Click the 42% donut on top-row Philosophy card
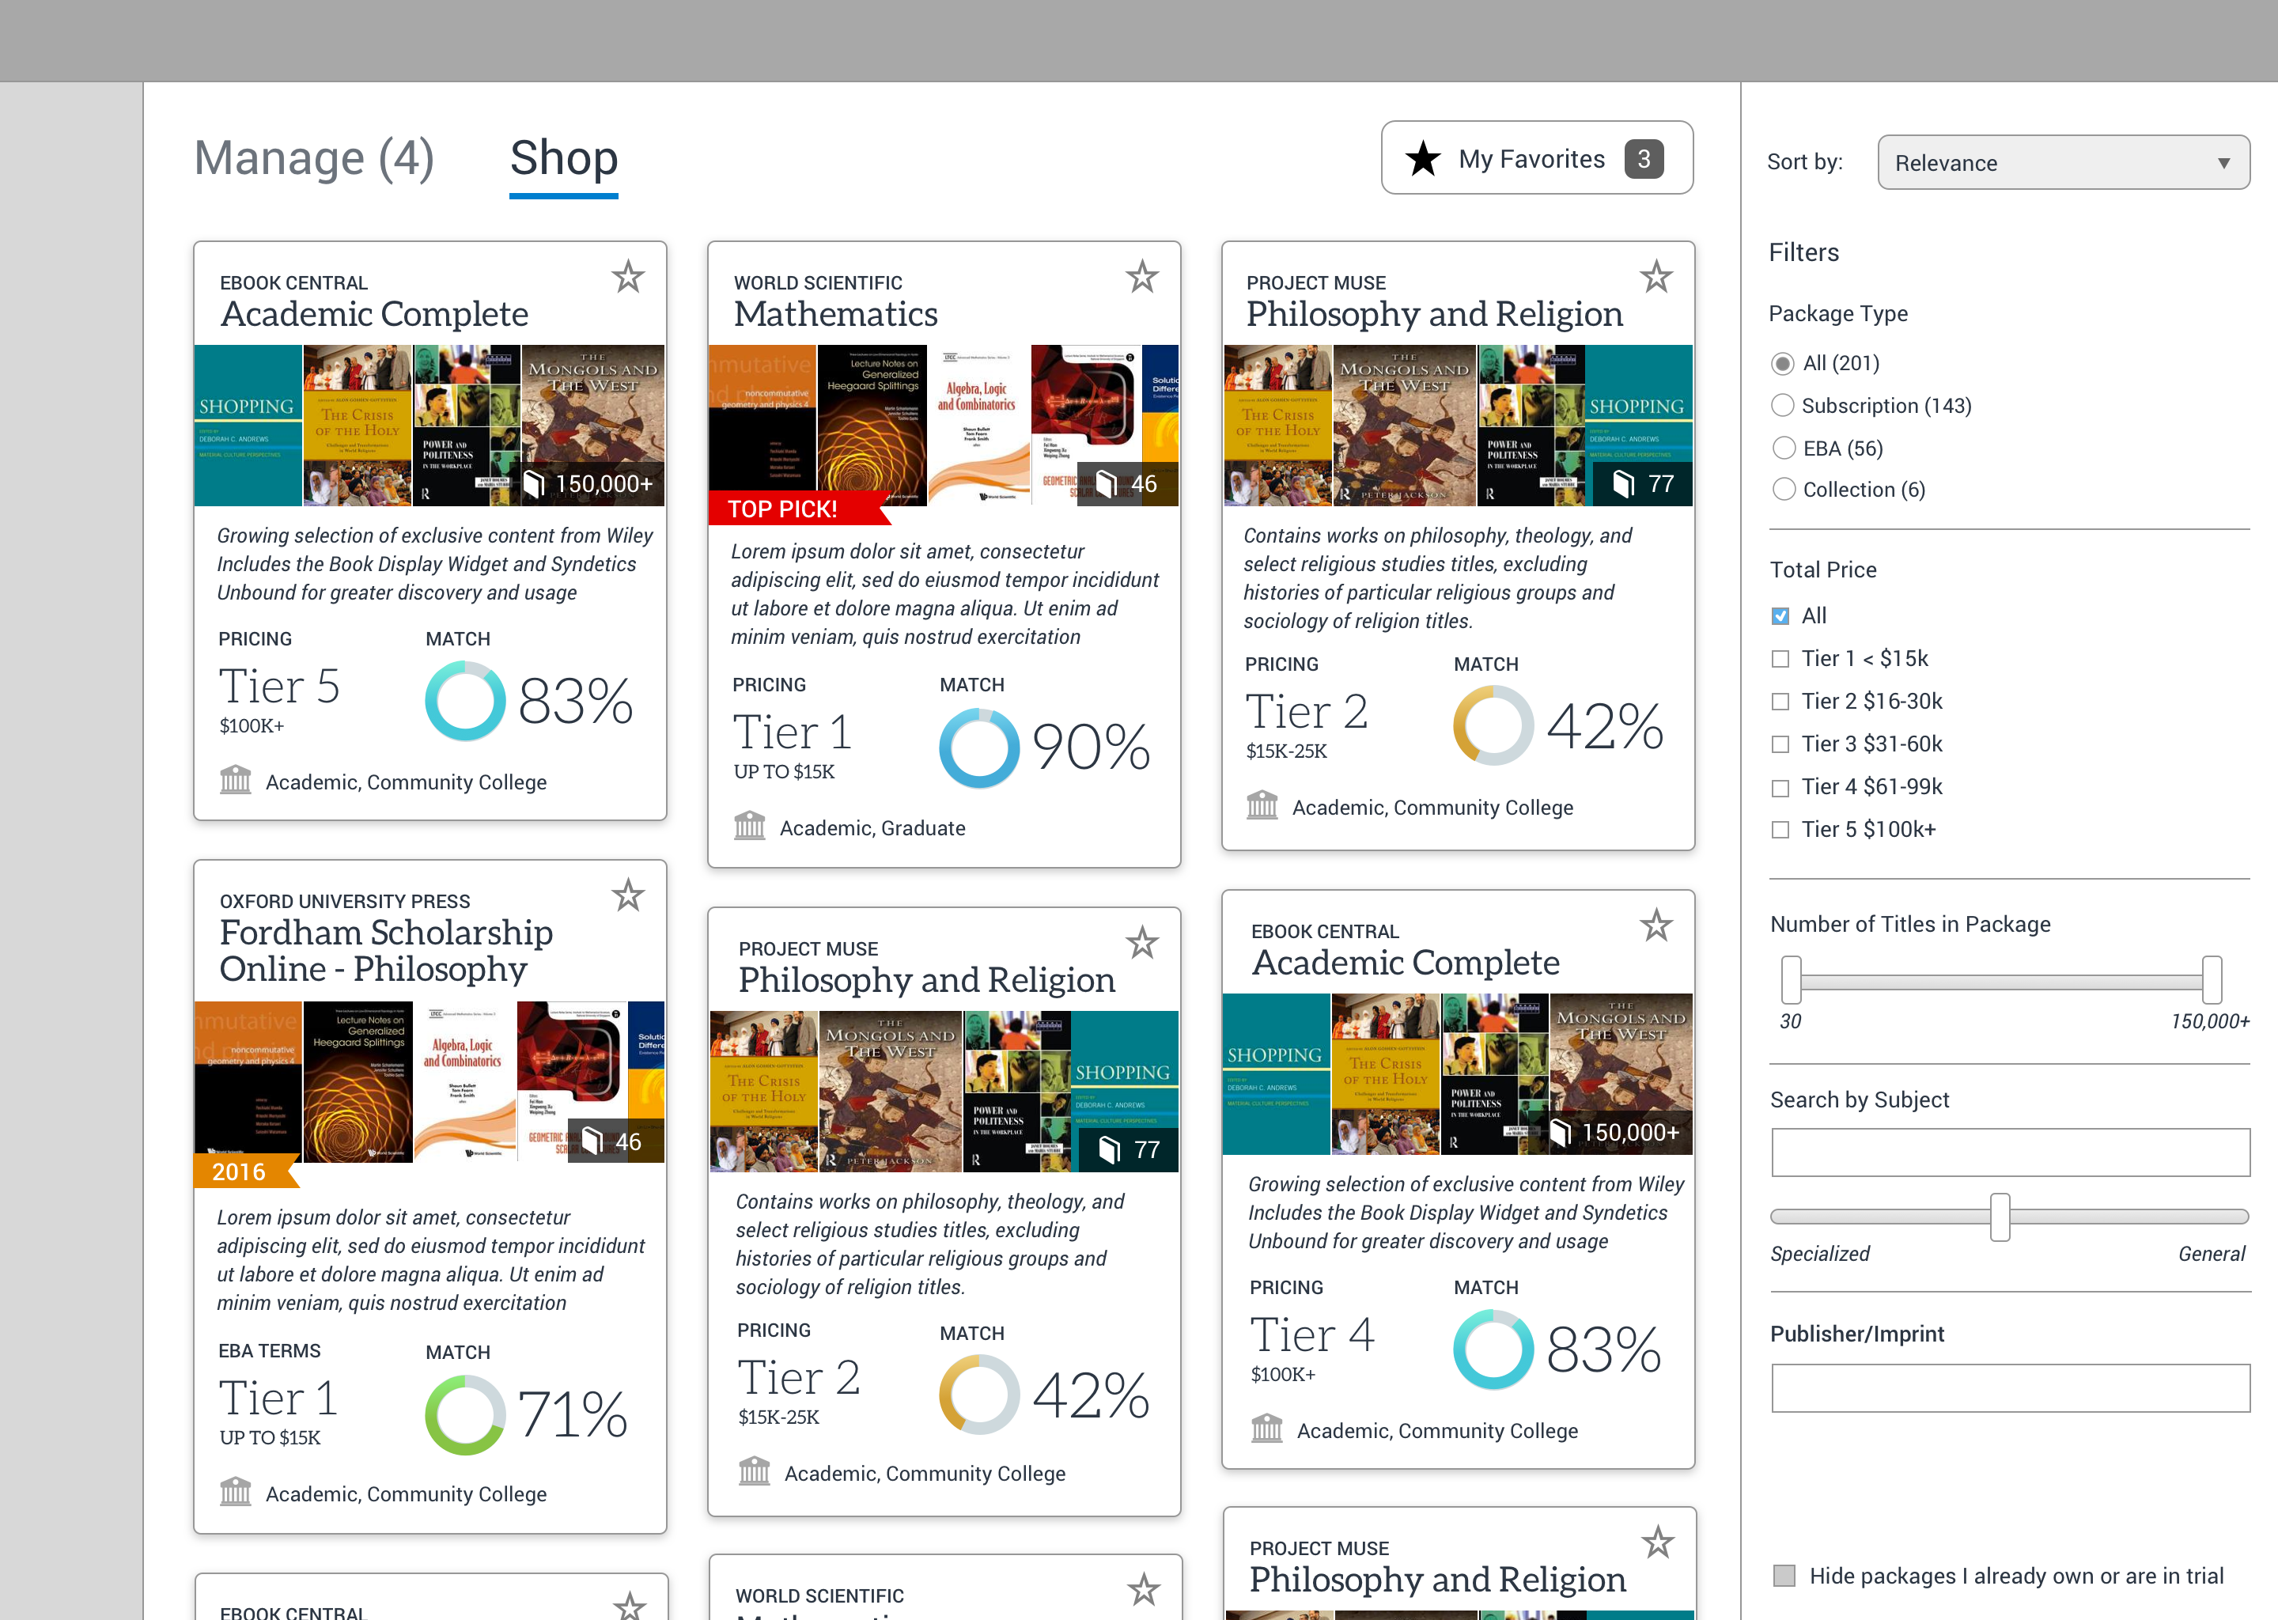Viewport: 2278px width, 1620px height. click(x=1493, y=725)
